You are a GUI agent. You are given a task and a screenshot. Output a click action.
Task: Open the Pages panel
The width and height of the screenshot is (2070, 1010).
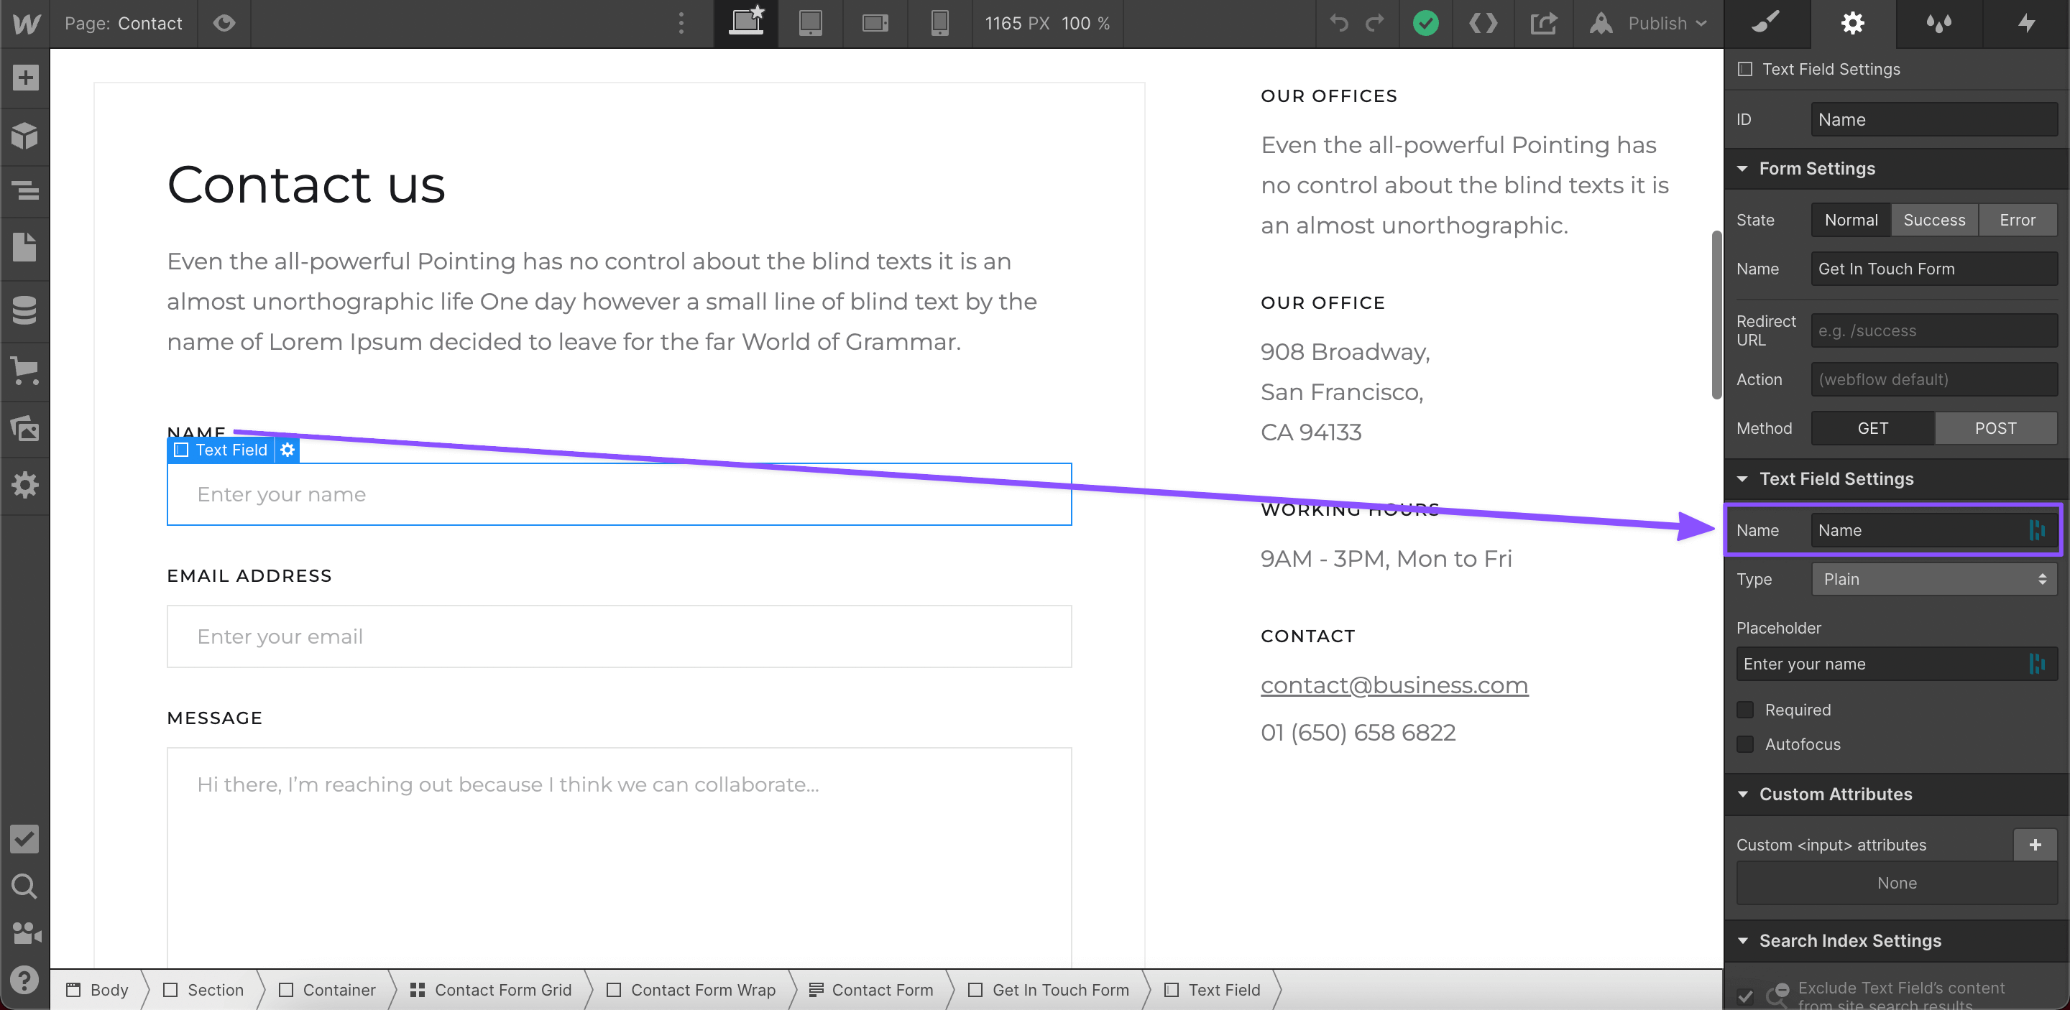(x=27, y=249)
